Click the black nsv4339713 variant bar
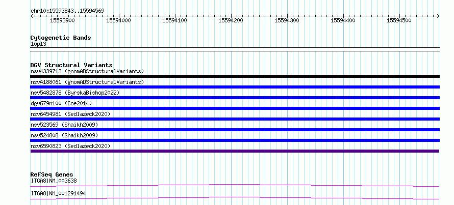 [x=235, y=76]
